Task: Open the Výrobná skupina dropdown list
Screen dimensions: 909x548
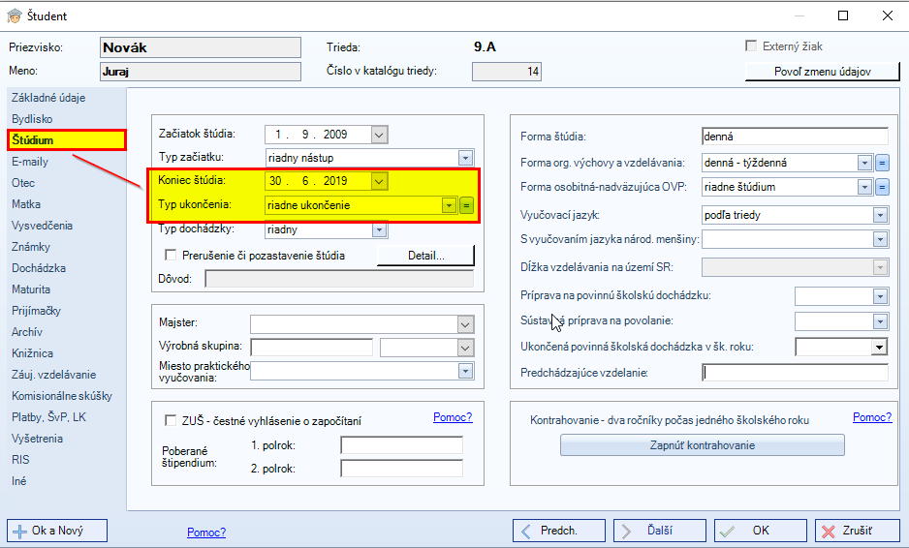Action: coord(465,349)
